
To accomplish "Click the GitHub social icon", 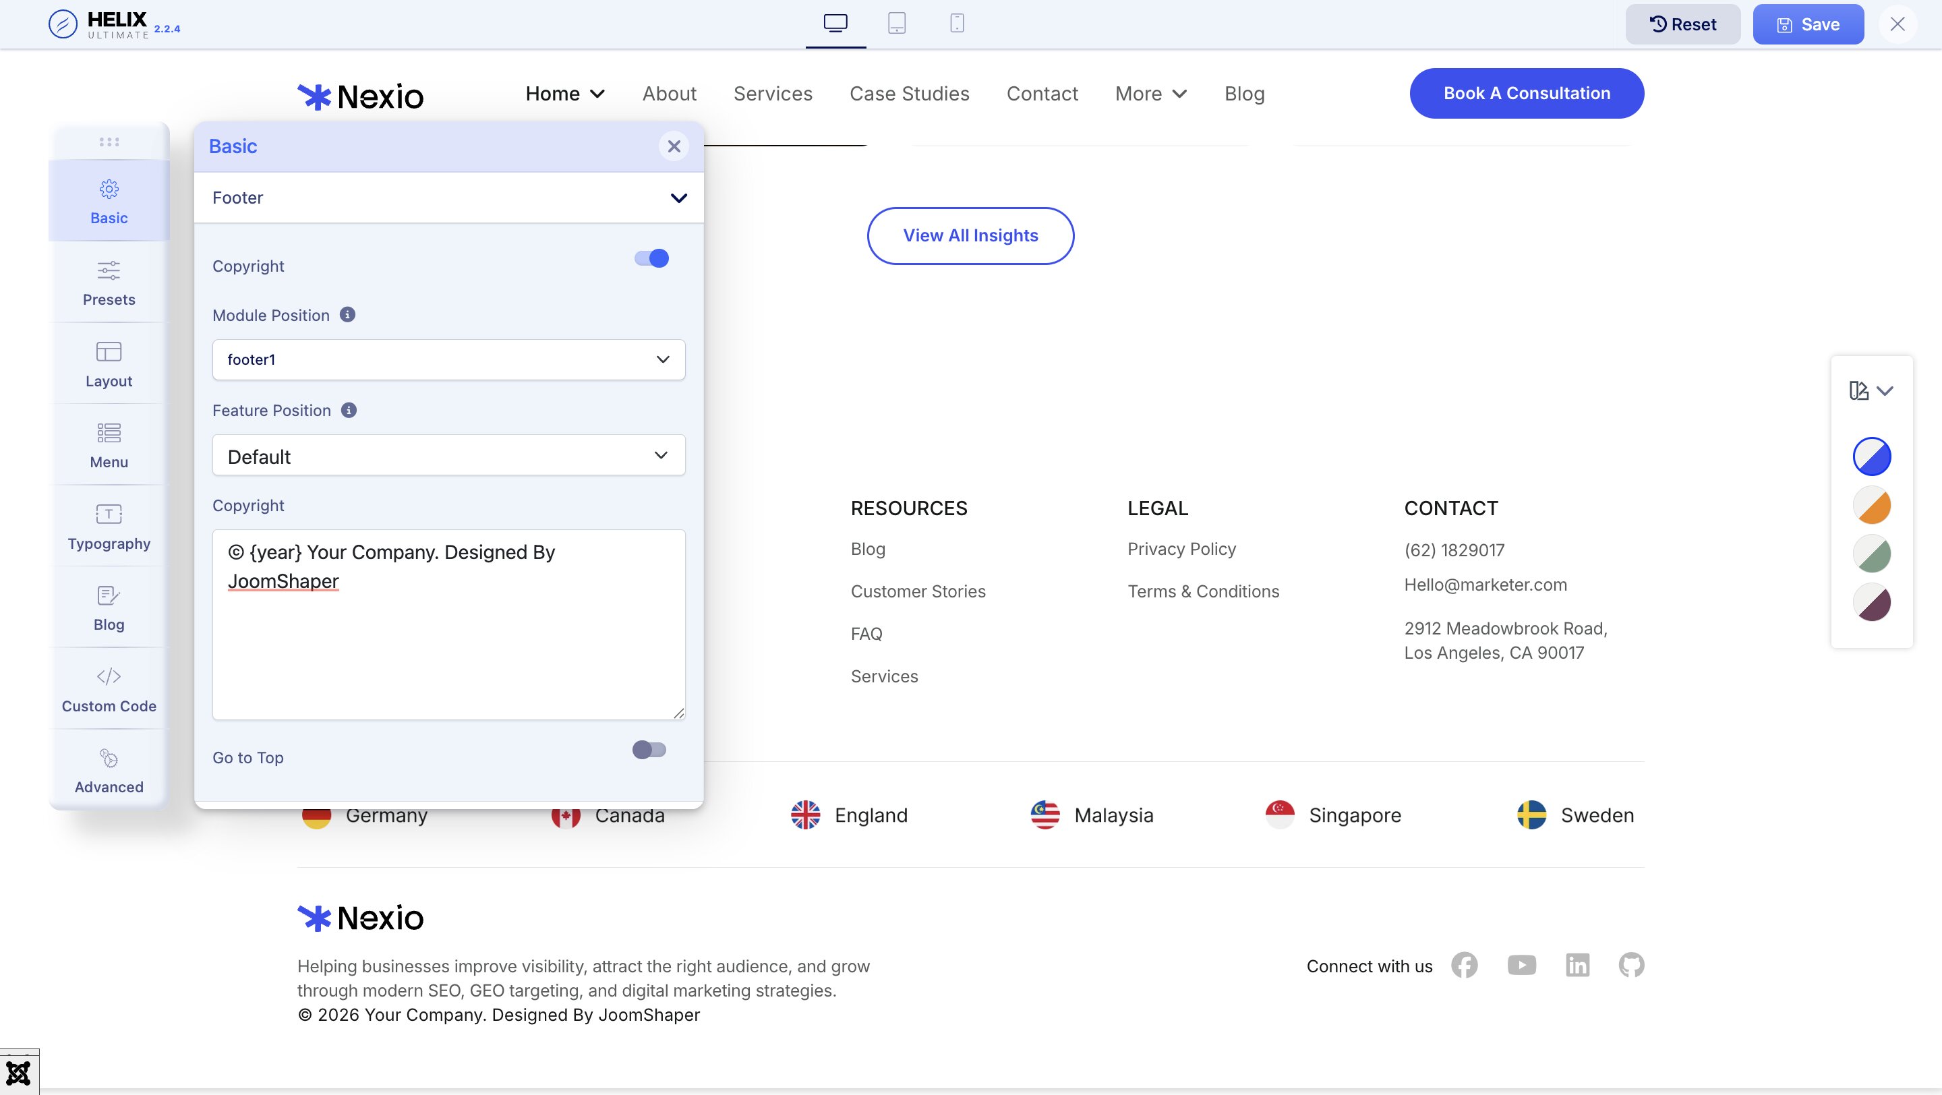I will point(1630,966).
